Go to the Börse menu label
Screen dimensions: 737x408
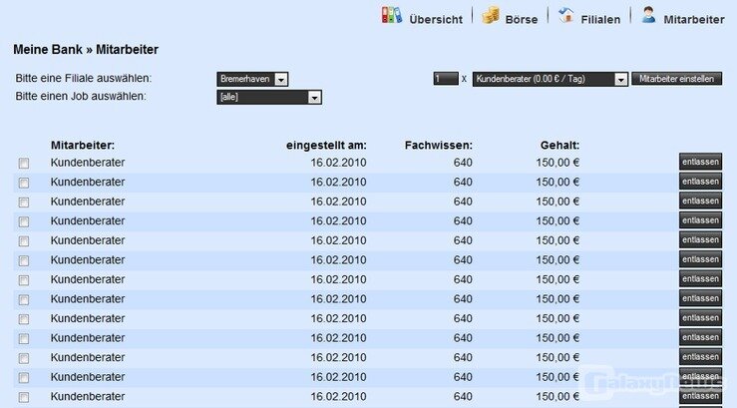(522, 19)
